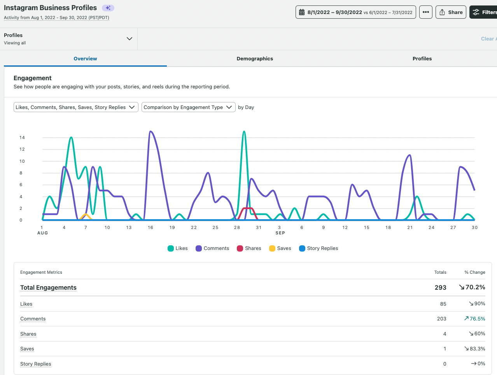
Task: Click the purple Comments peak near August 16
Action: (x=150, y=132)
